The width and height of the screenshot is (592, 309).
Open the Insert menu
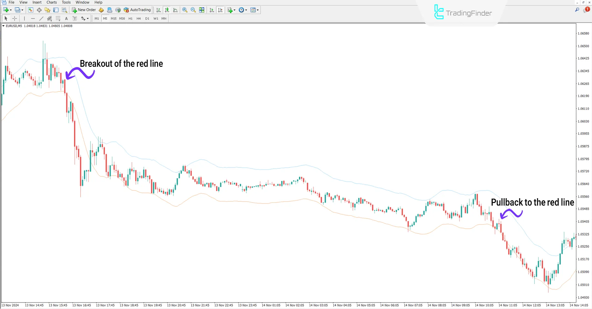click(x=37, y=2)
